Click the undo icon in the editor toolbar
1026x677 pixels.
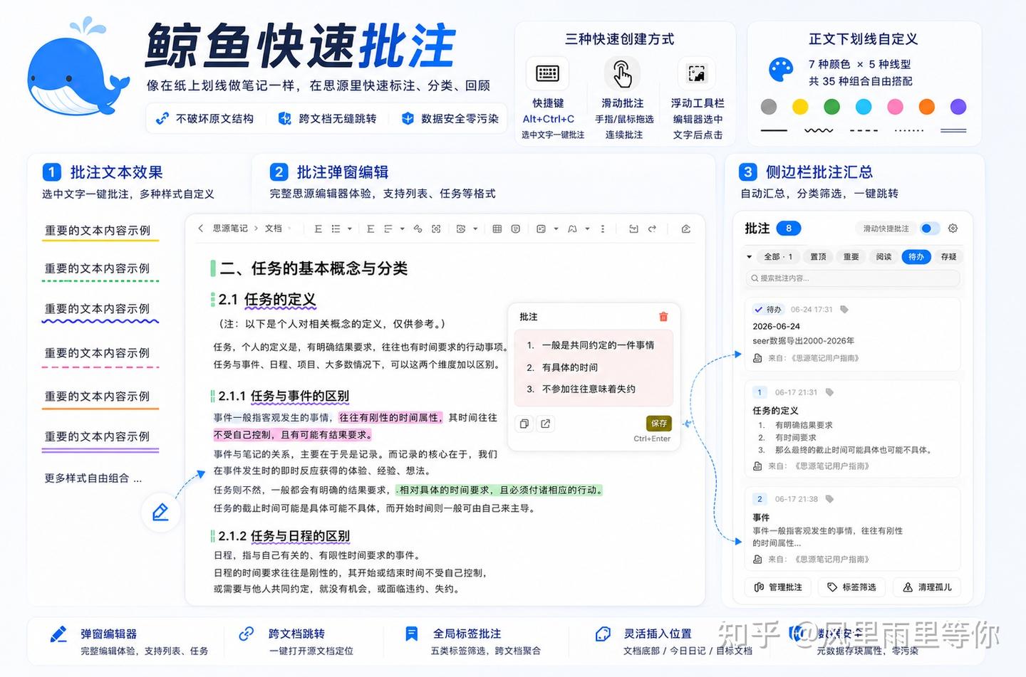tap(633, 229)
